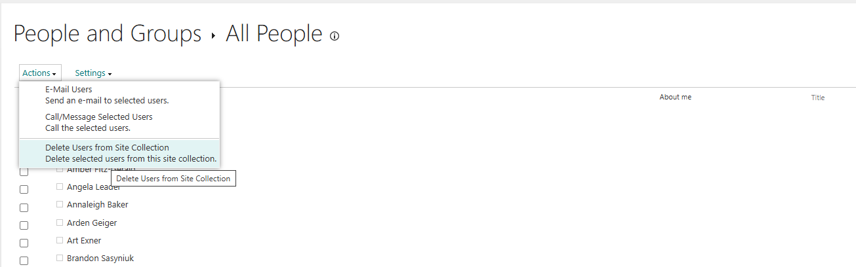Click the info icon beside All People
856x267 pixels.
tap(335, 36)
